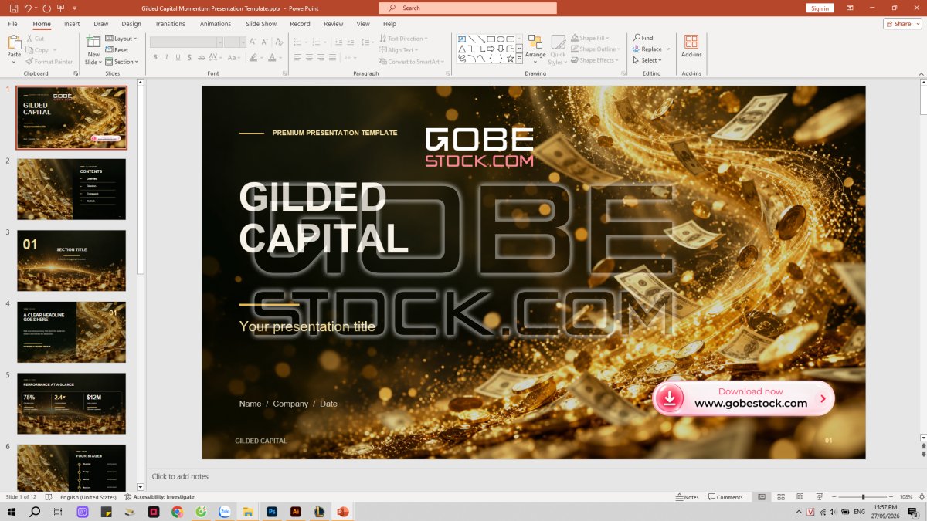Click the Reset slide button
The height and width of the screenshot is (521, 927).
(116, 50)
